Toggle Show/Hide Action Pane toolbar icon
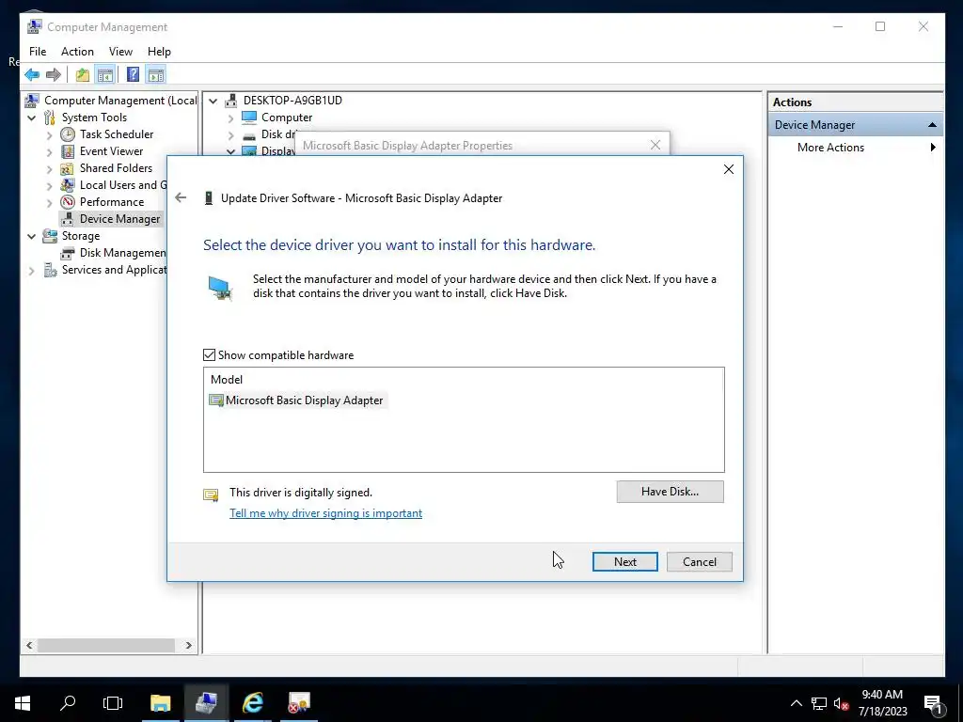 tap(156, 75)
